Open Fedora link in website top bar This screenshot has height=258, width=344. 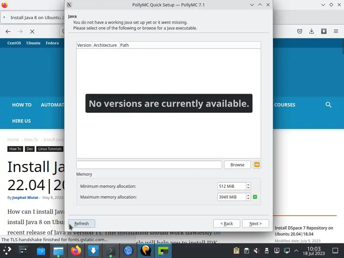(x=52, y=43)
